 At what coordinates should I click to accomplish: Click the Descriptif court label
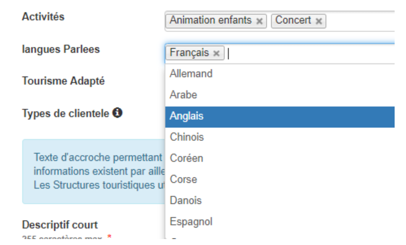pos(60,225)
